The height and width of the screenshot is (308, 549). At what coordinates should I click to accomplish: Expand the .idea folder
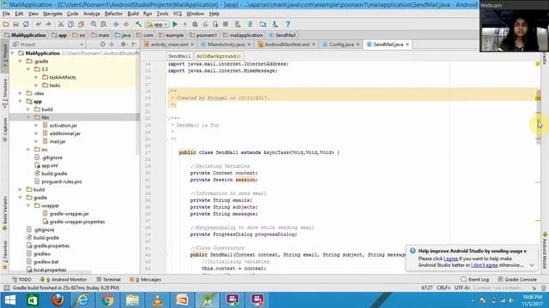click(x=21, y=93)
